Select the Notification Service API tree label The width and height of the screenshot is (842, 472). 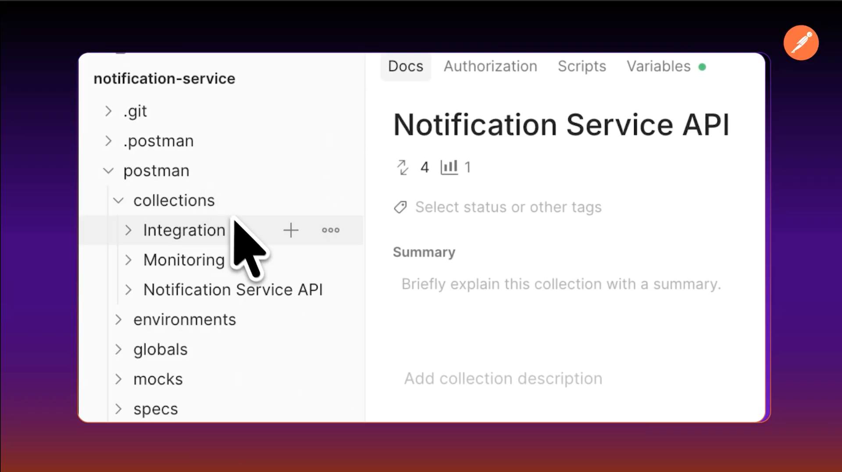point(233,290)
